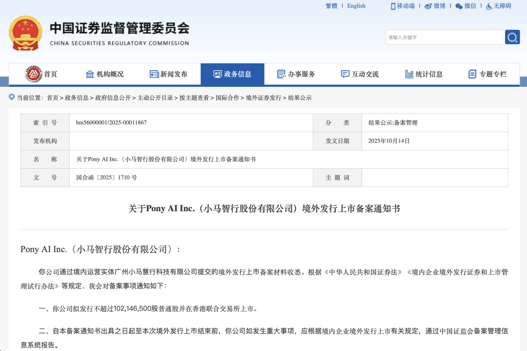Screen dimensions: 527x351
Task: Click 境外证券发行 breadcrumb link
Action: (263, 97)
